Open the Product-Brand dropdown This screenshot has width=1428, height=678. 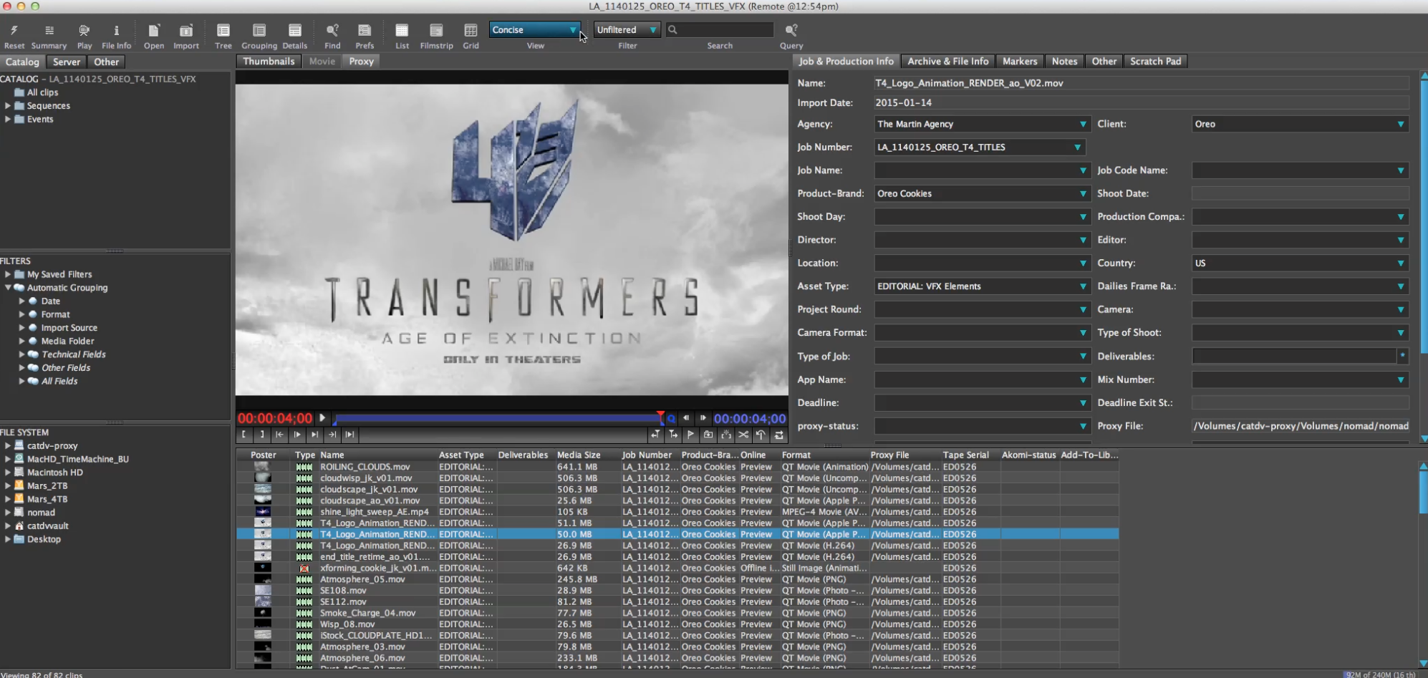tap(982, 194)
